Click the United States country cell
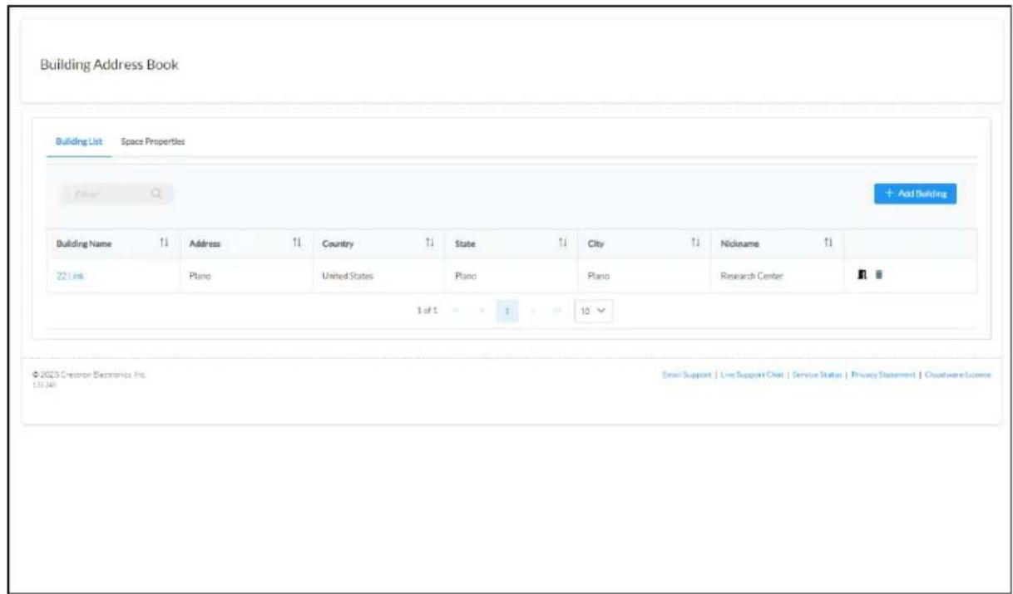 tap(348, 276)
